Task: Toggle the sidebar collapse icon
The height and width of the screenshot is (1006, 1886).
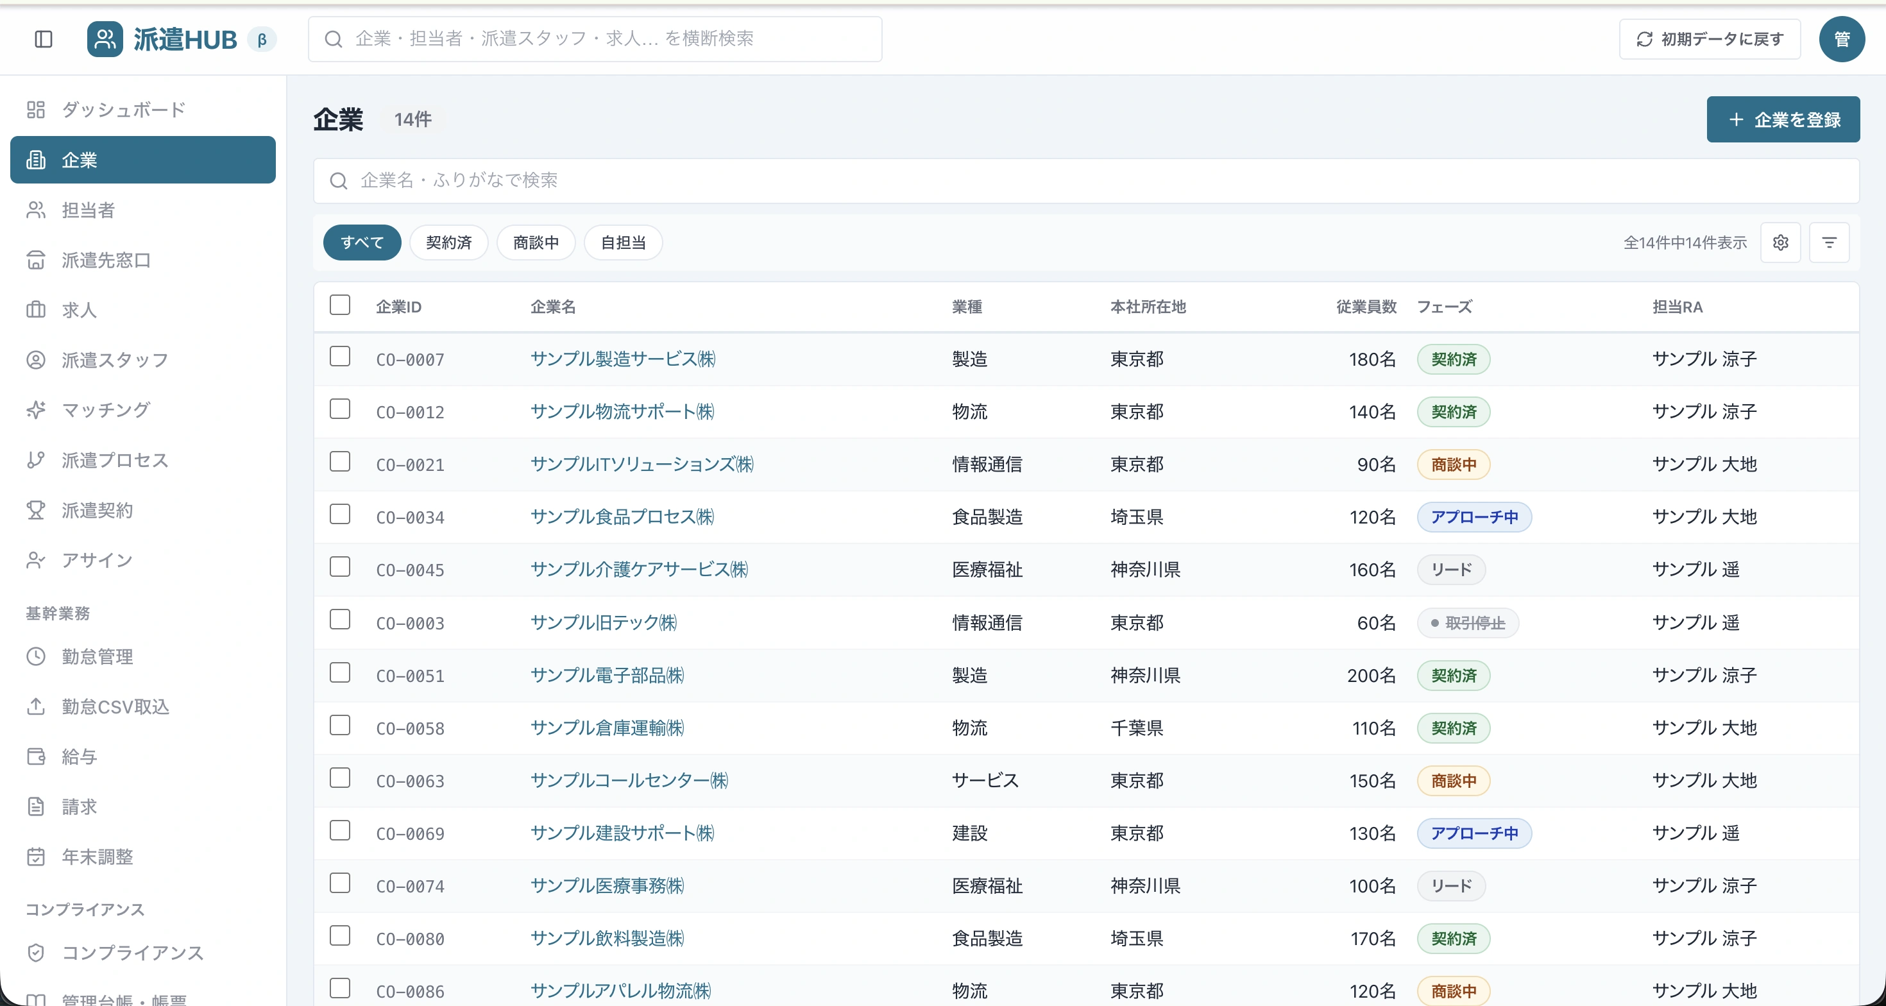Action: [44, 38]
